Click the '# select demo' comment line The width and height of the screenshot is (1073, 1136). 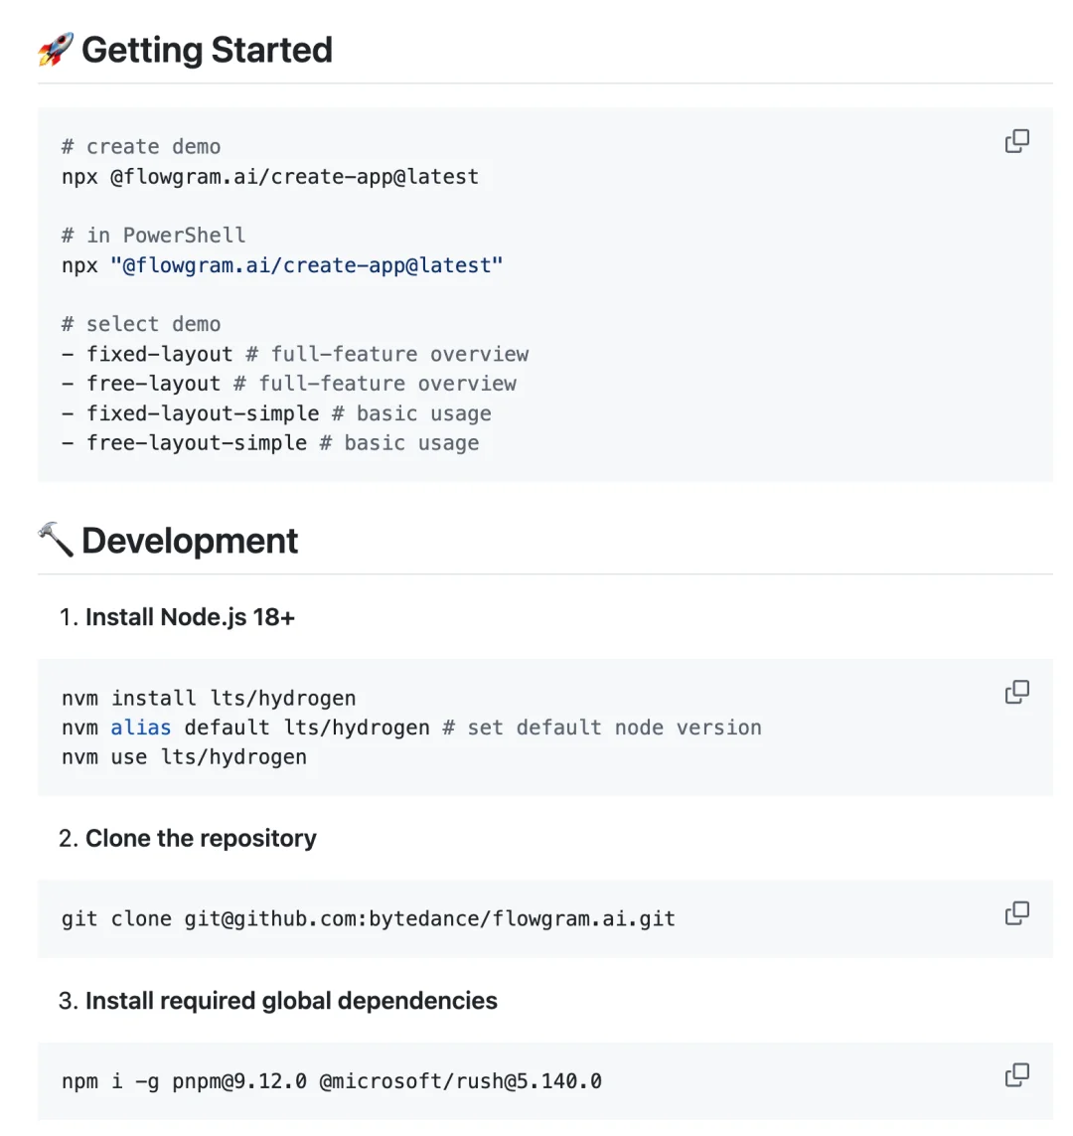tap(141, 324)
